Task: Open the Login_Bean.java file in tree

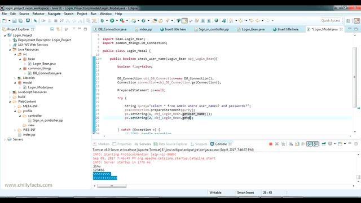Action: [x=44, y=64]
